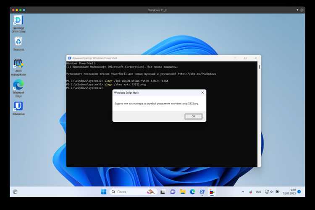This screenshot has height=210, width=315.
Task: Click the https://aka.ms/PSWindows link text
Action: [197, 74]
